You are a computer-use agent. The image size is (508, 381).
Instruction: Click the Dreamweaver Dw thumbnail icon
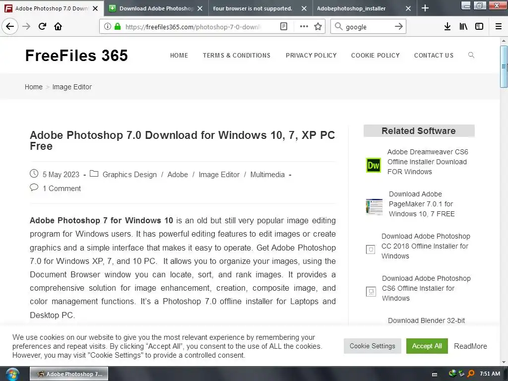373,165
